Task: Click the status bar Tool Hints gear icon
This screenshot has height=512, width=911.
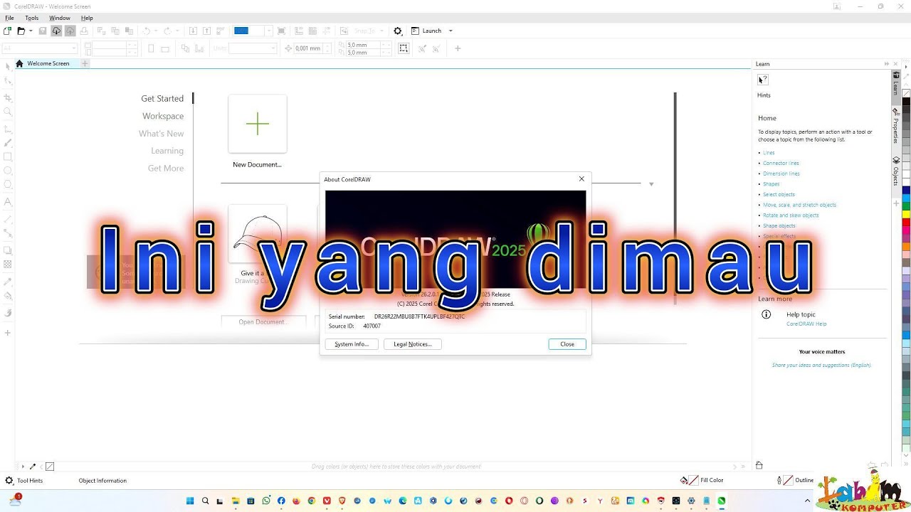Action: 9,481
